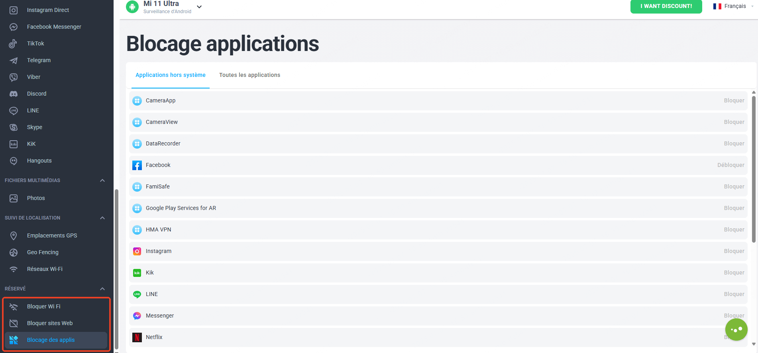Click the CameraApp generic app icon
This screenshot has height=353, width=758.
[137, 101]
